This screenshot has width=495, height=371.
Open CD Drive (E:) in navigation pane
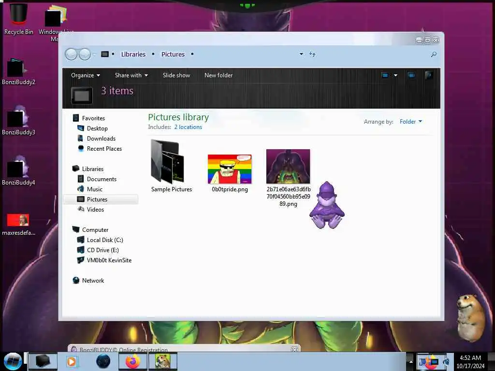pos(103,250)
